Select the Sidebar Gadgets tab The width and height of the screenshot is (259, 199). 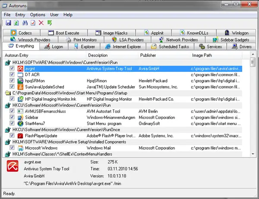[x=231, y=40]
